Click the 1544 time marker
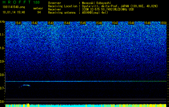 pyautogui.click(x=67, y=23)
